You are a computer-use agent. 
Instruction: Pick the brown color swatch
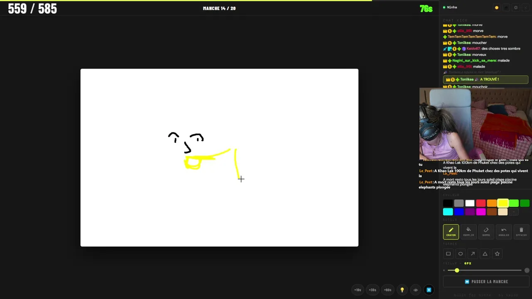[x=492, y=212]
